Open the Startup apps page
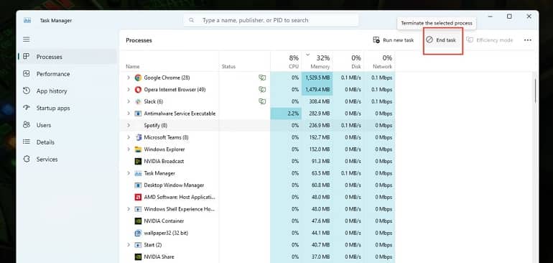The image size is (553, 263). click(x=68, y=108)
